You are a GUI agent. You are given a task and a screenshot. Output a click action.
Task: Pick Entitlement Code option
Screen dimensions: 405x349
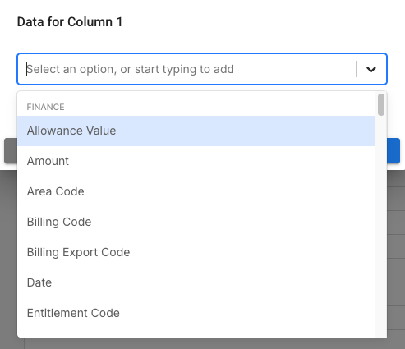(x=196, y=313)
